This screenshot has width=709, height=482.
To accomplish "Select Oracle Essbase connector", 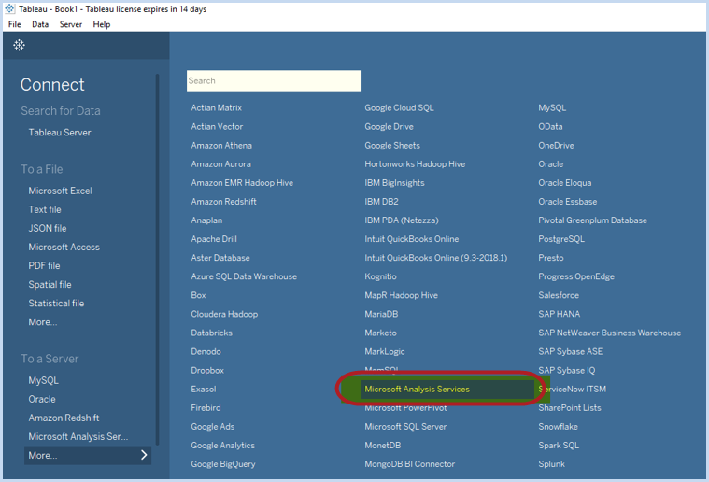I will pos(567,202).
